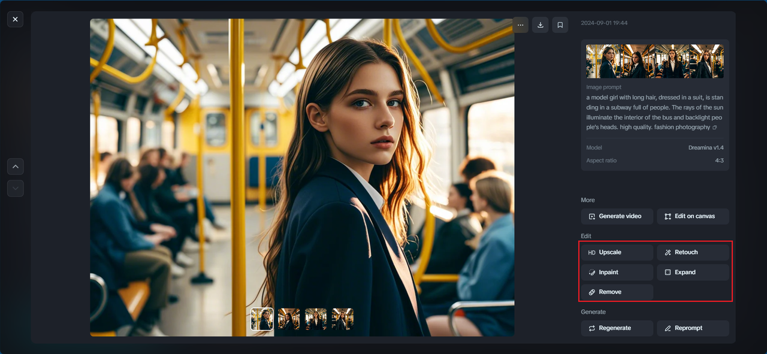Select the second variation thumbnail

pos(289,319)
